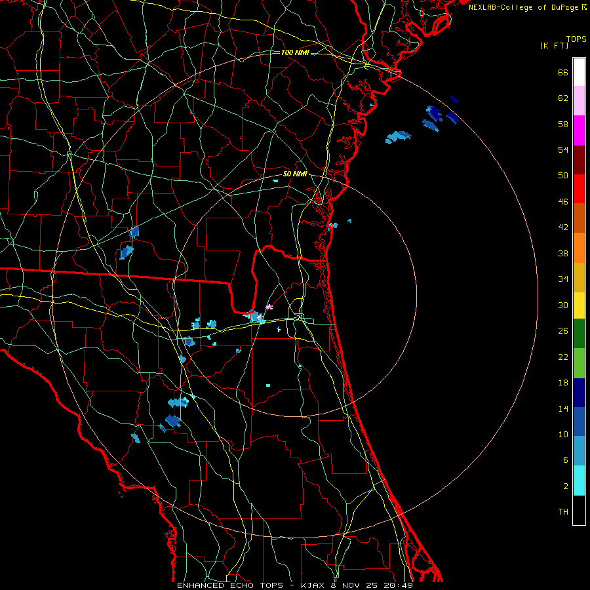Click the black TH threshold swatch
The image size is (590, 590).
[579, 510]
